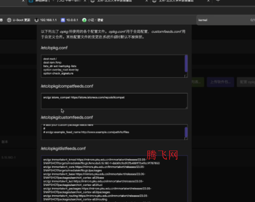The width and height of the screenshot is (255, 202).
Task: Open the 192.168.1.1 bookmark
Action: 46,20
